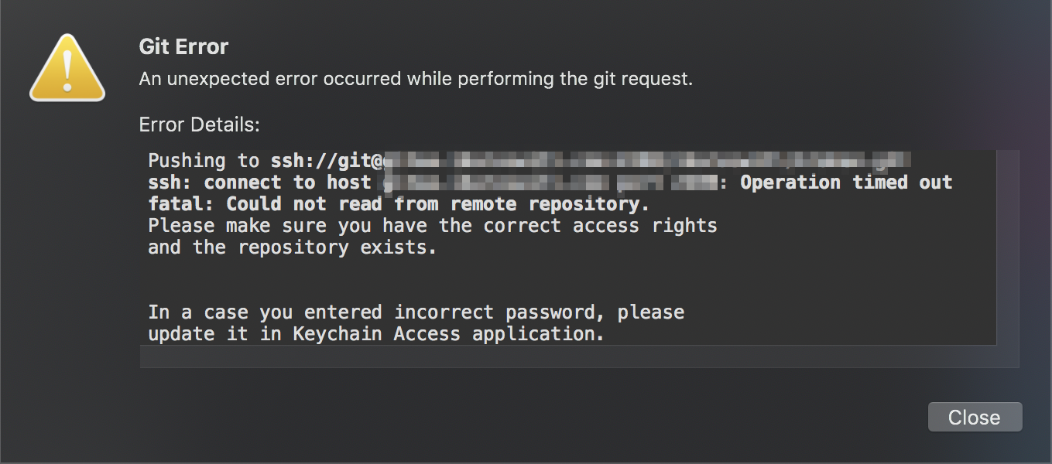Click the correct access rights line
The height and width of the screenshot is (464, 1052).
click(433, 226)
